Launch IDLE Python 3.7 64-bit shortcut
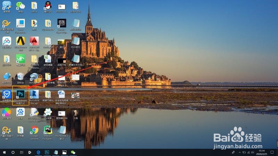This screenshot has height=156, width=278. [x=34, y=115]
